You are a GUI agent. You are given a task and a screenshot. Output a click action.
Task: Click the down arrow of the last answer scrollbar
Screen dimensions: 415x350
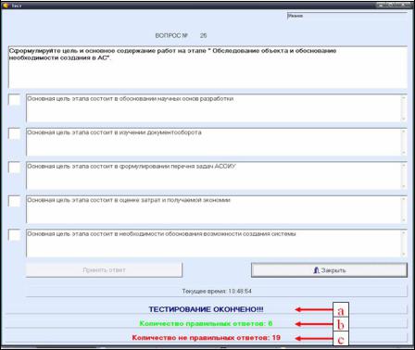click(404, 254)
